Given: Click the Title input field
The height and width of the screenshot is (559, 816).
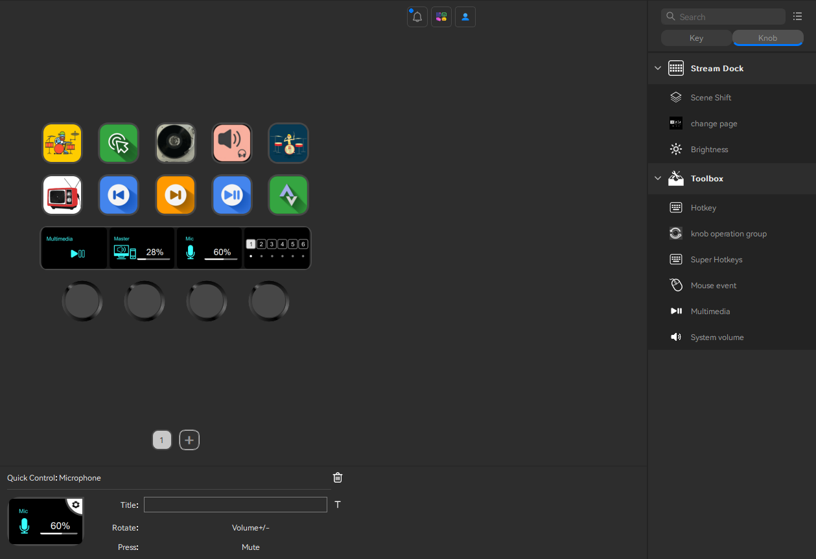Looking at the screenshot, I should tap(235, 505).
